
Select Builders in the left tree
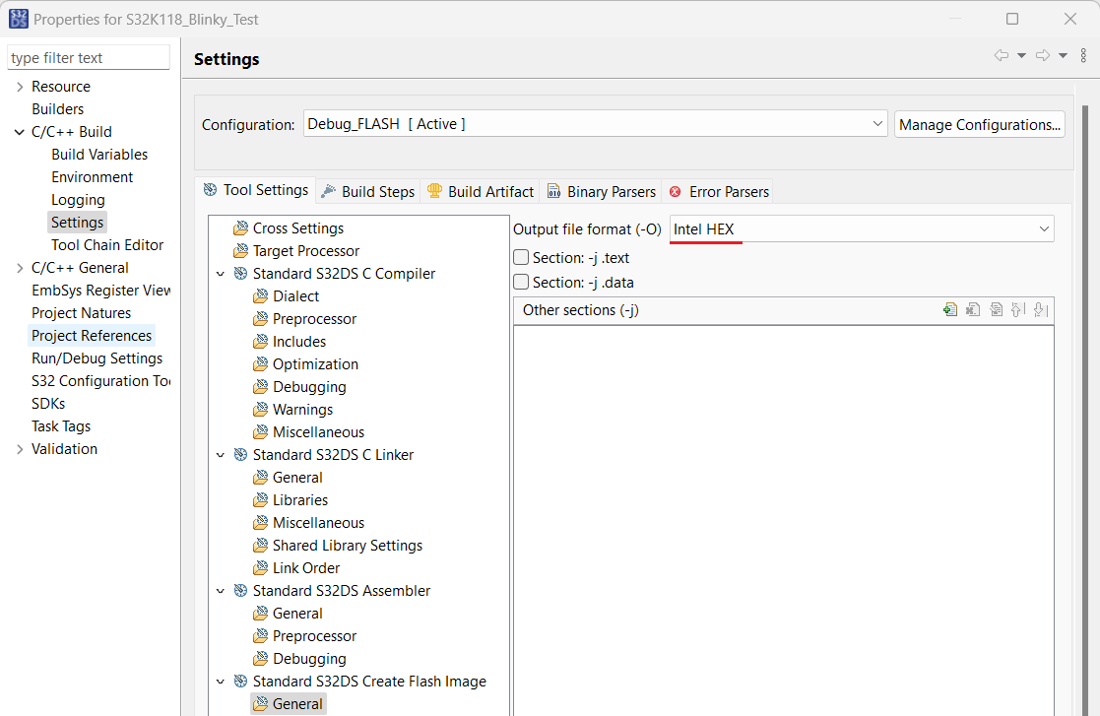tap(57, 108)
